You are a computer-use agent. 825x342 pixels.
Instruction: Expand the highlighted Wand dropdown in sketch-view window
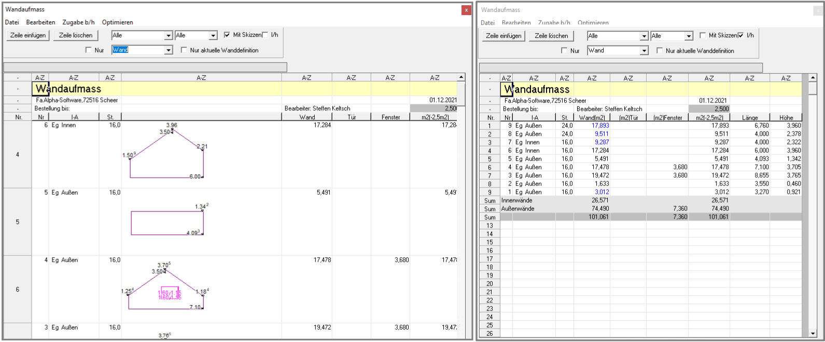pyautogui.click(x=169, y=50)
